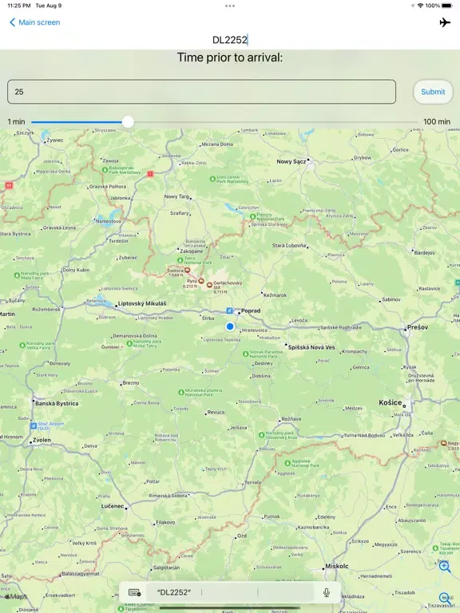Tap the Spišská Nová Ves label
The width and height of the screenshot is (460, 613).
coord(311,347)
